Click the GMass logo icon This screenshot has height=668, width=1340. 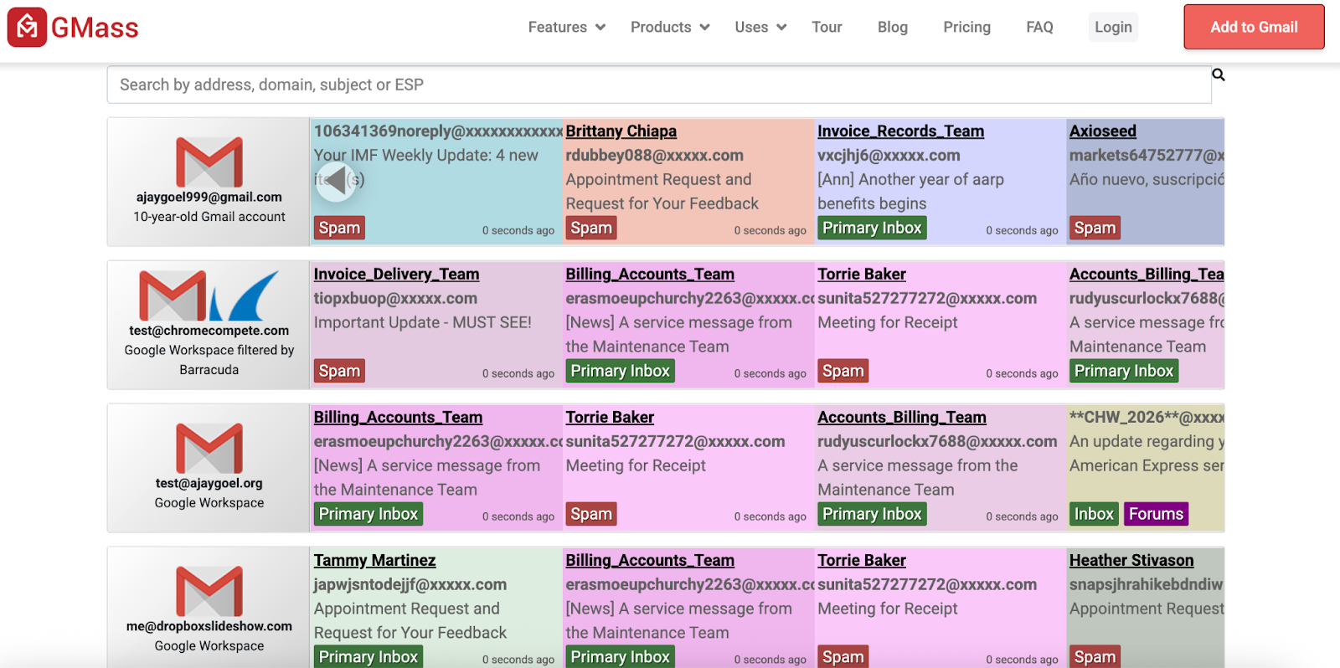27,27
